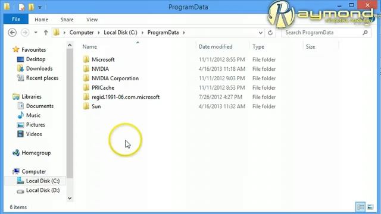The height and width of the screenshot is (214, 381).
Task: Click the Sun date 4/16/2013 11:32 AM
Action: click(x=222, y=106)
